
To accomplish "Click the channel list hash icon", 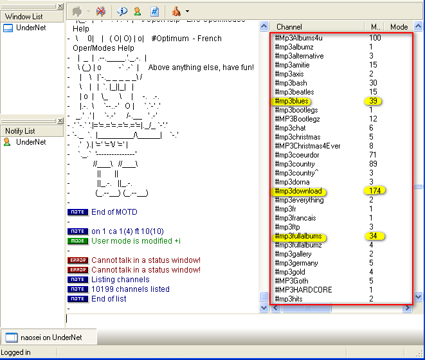I will click(x=154, y=12).
